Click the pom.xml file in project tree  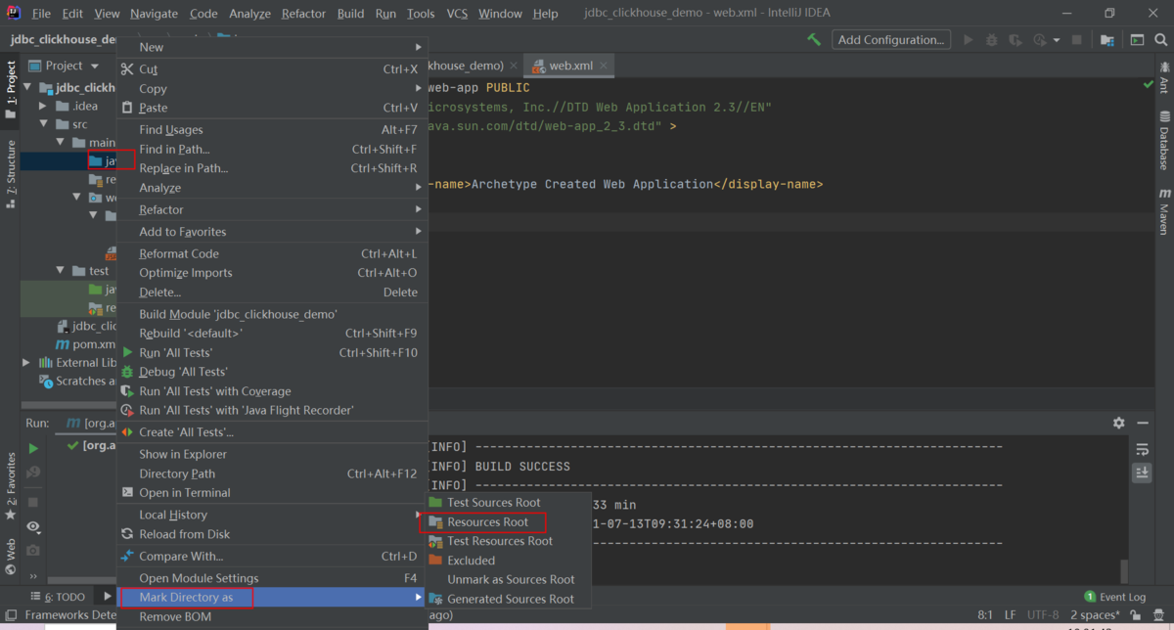[x=86, y=344]
